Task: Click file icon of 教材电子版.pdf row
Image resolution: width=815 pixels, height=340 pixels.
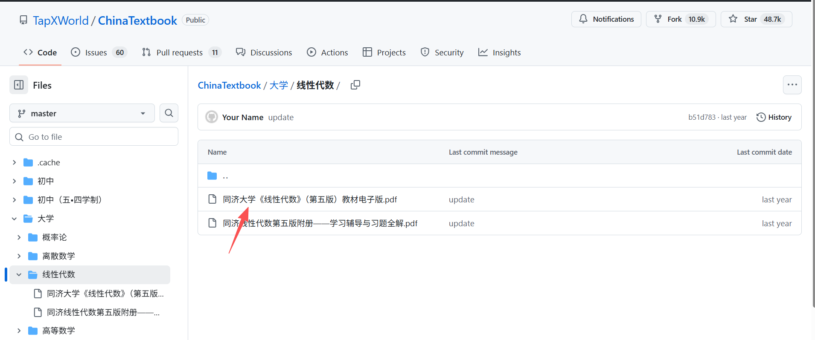Action: tap(212, 199)
